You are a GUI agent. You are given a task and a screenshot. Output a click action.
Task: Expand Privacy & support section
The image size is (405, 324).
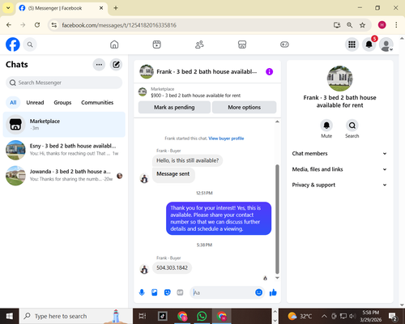coord(339,185)
